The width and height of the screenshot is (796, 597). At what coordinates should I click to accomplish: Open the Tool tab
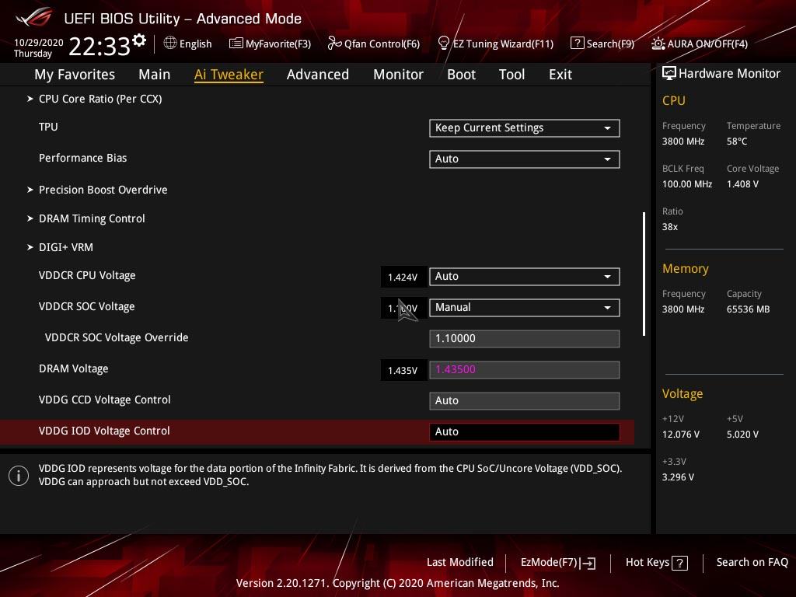click(511, 75)
